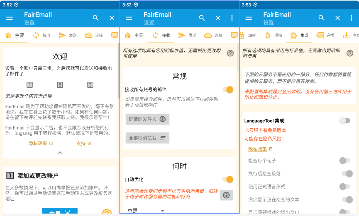Tap the X icon in right screen

(338, 18)
